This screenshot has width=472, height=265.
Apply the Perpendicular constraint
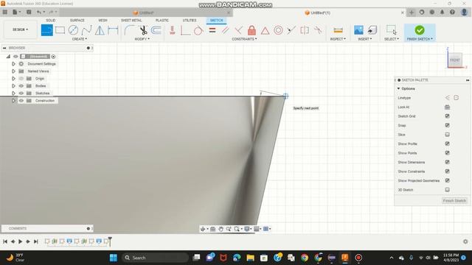(238, 30)
